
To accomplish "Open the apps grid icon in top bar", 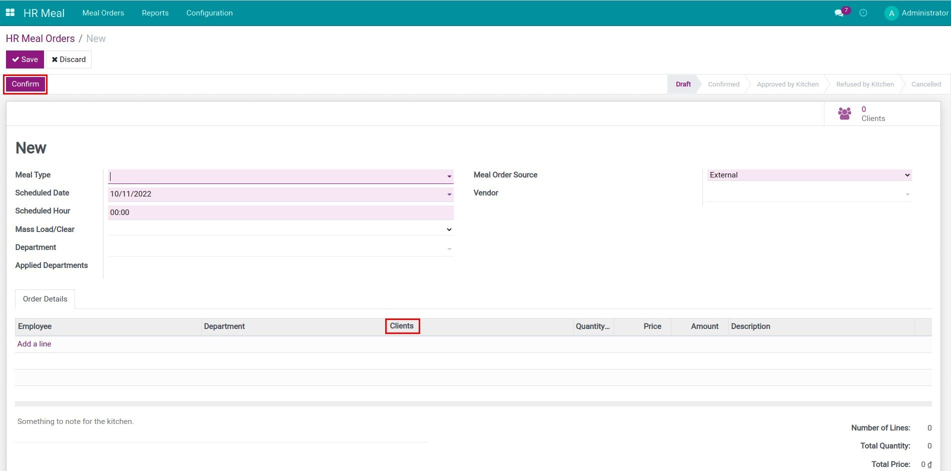I will [10, 12].
